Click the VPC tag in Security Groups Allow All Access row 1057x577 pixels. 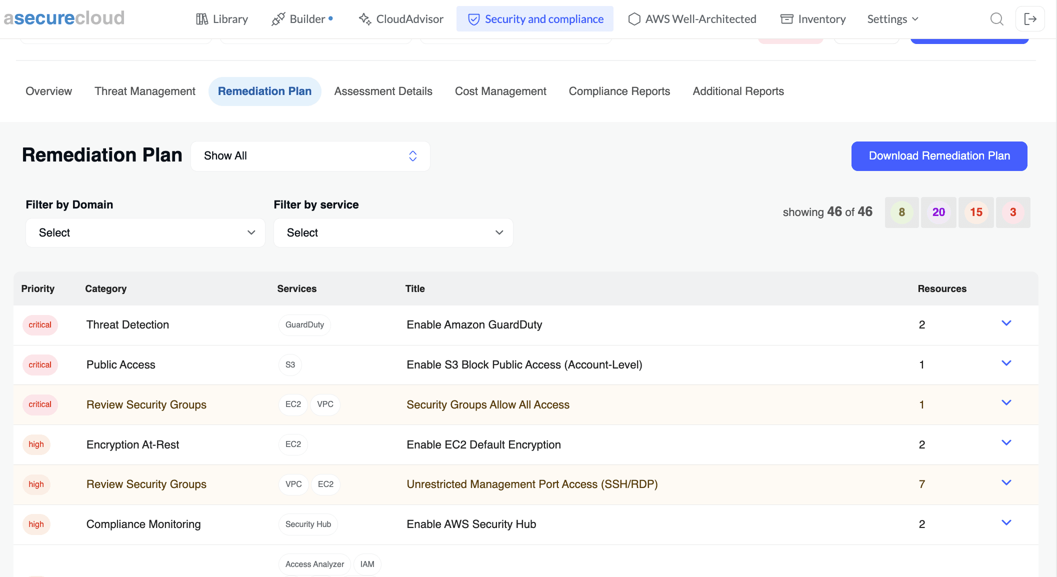point(325,404)
